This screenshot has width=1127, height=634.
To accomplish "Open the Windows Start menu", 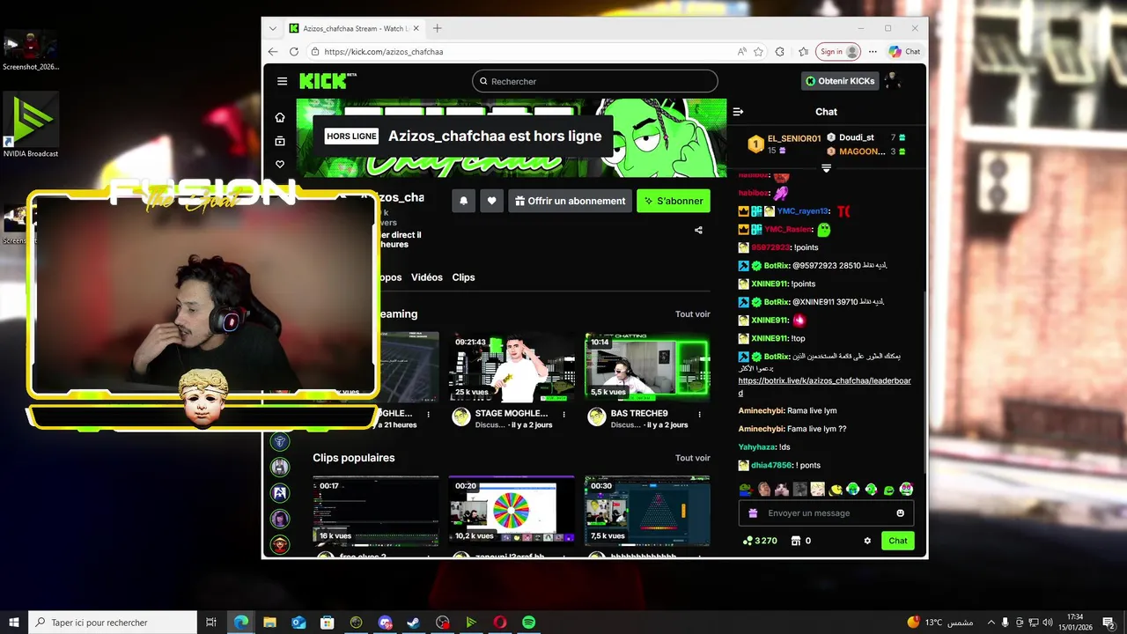I will click(13, 623).
